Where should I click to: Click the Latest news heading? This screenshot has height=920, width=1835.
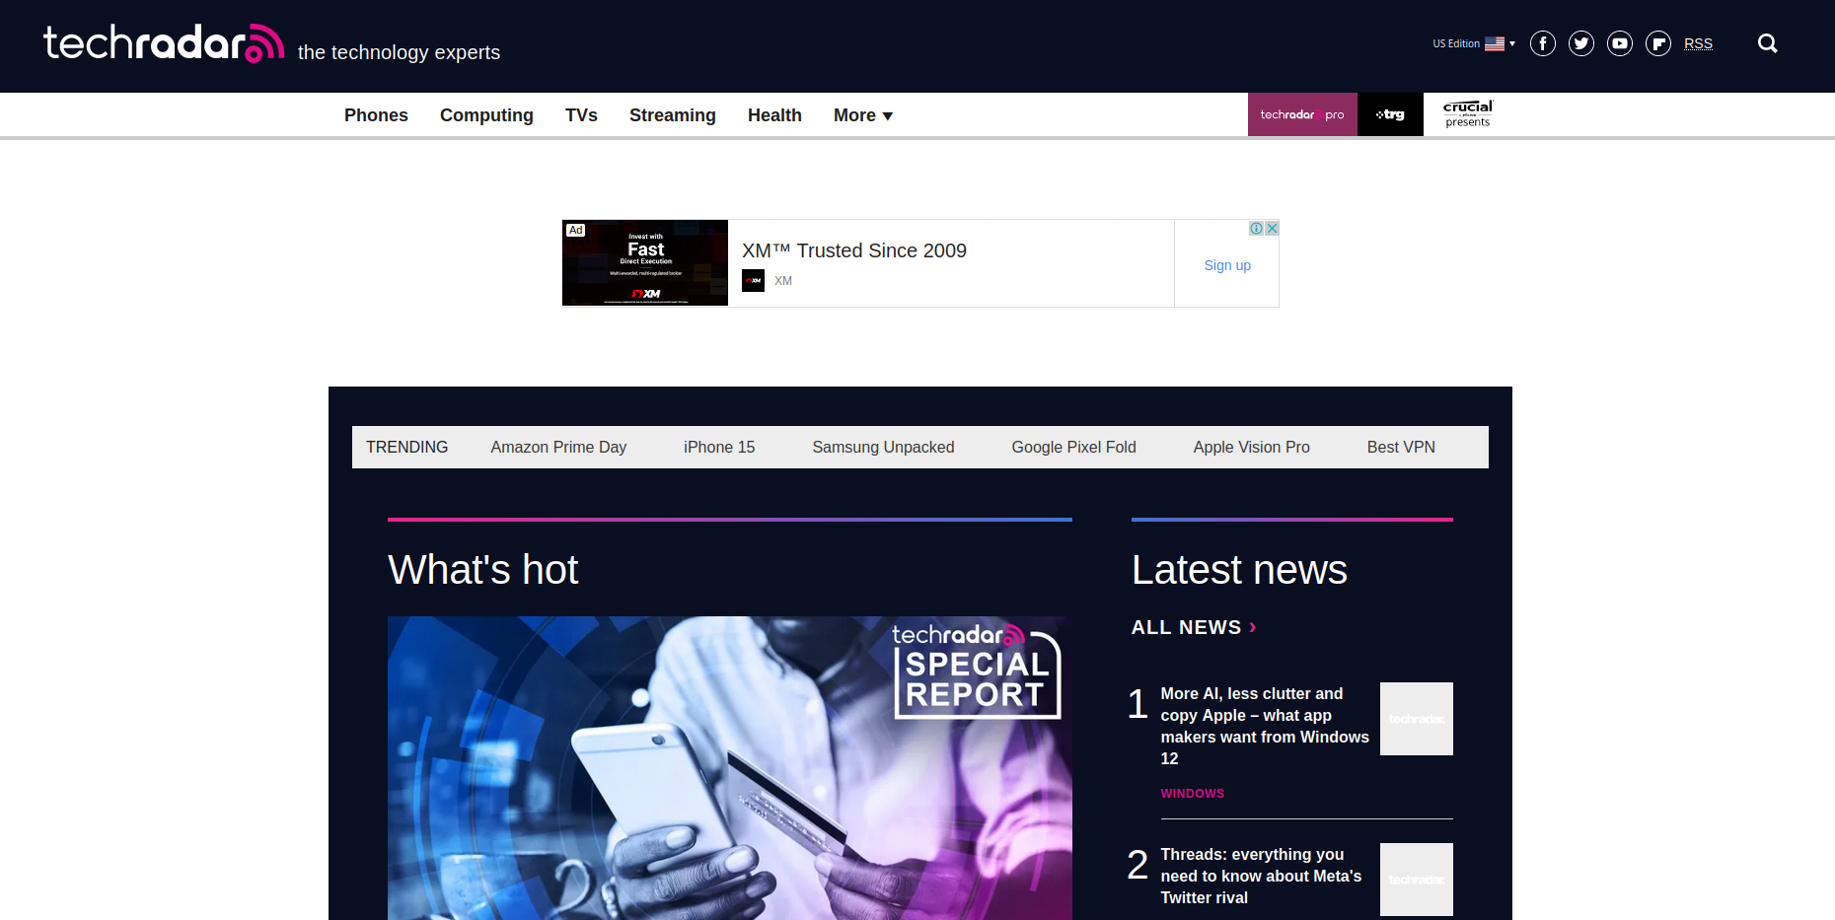pos(1239,570)
